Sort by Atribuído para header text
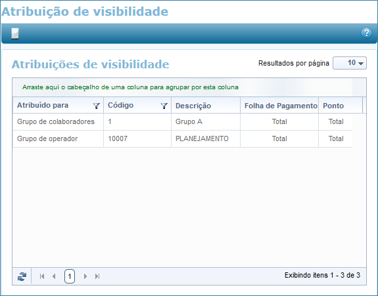Image resolution: width=378 pixels, height=296 pixels. click(x=43, y=105)
